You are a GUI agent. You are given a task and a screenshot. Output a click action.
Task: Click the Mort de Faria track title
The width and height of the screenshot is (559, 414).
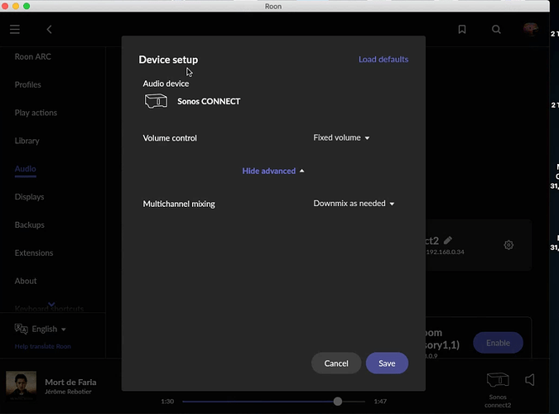[70, 383]
